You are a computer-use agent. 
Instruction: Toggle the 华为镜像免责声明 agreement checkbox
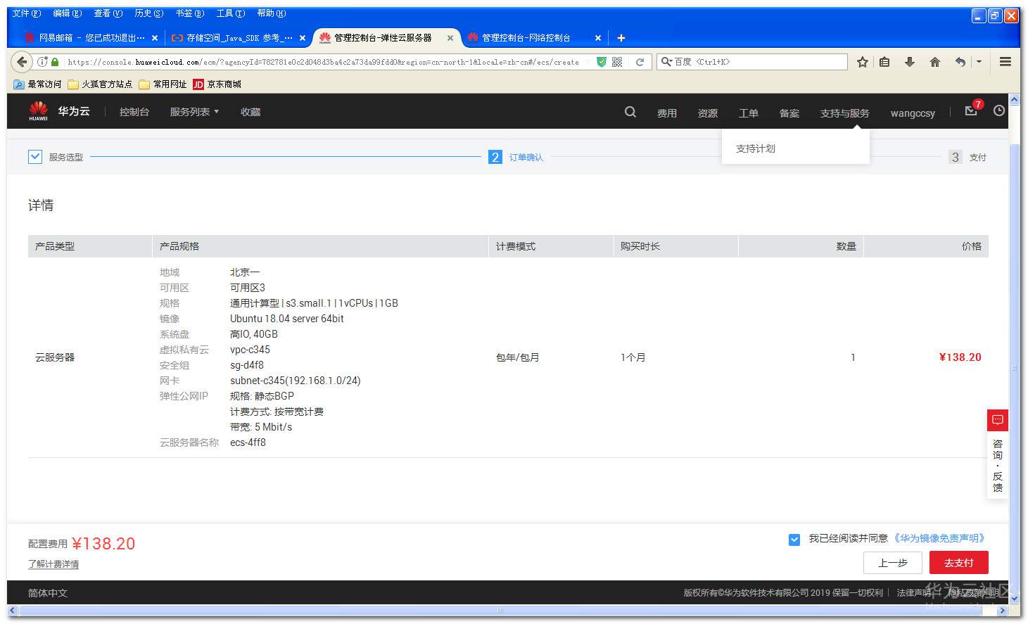794,540
